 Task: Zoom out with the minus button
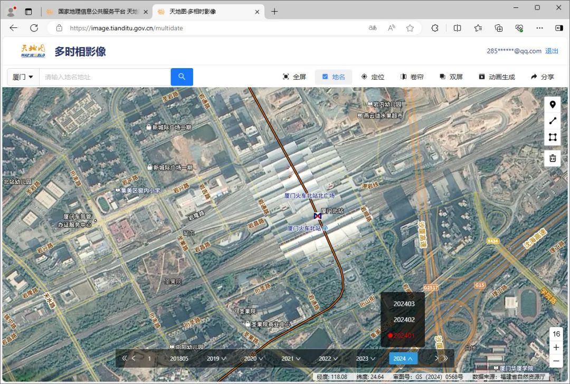click(556, 361)
